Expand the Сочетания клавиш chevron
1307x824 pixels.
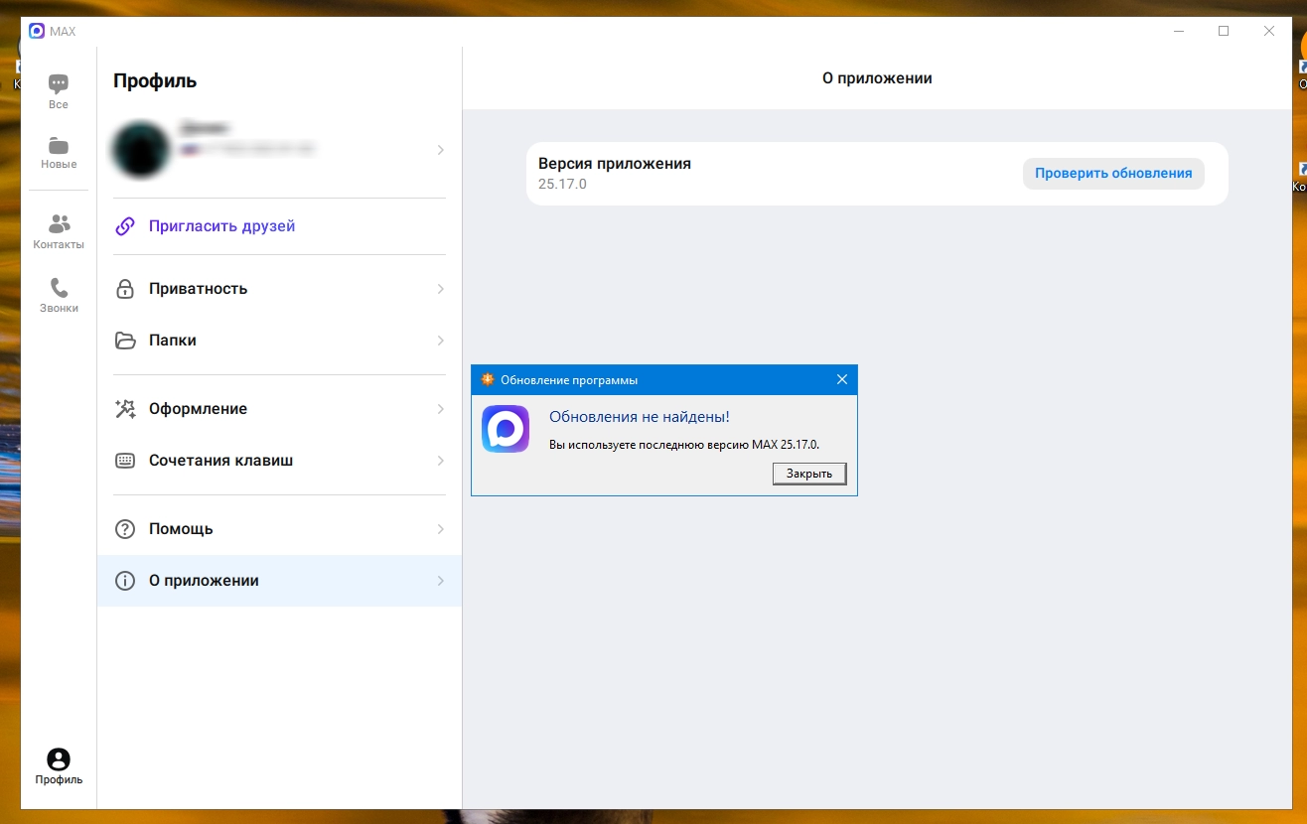440,461
